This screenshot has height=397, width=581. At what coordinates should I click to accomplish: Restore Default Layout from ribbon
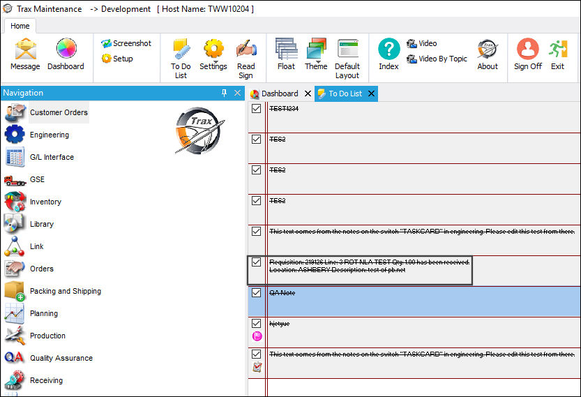(x=347, y=59)
